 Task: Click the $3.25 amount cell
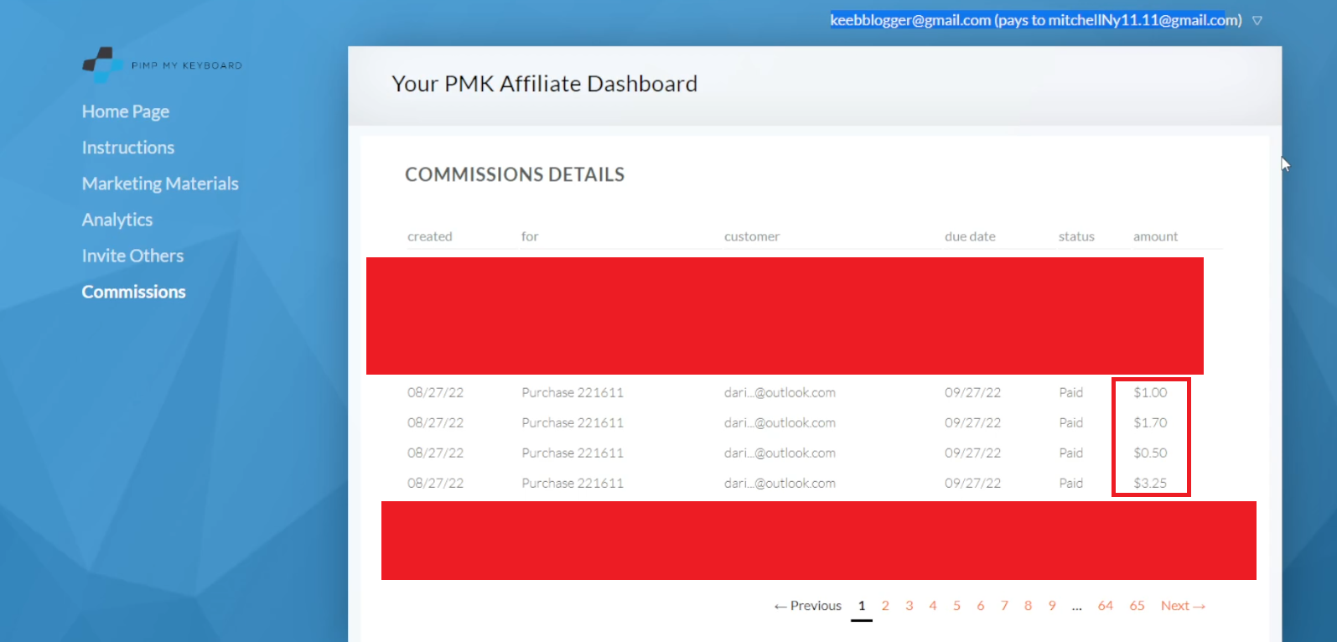1150,483
